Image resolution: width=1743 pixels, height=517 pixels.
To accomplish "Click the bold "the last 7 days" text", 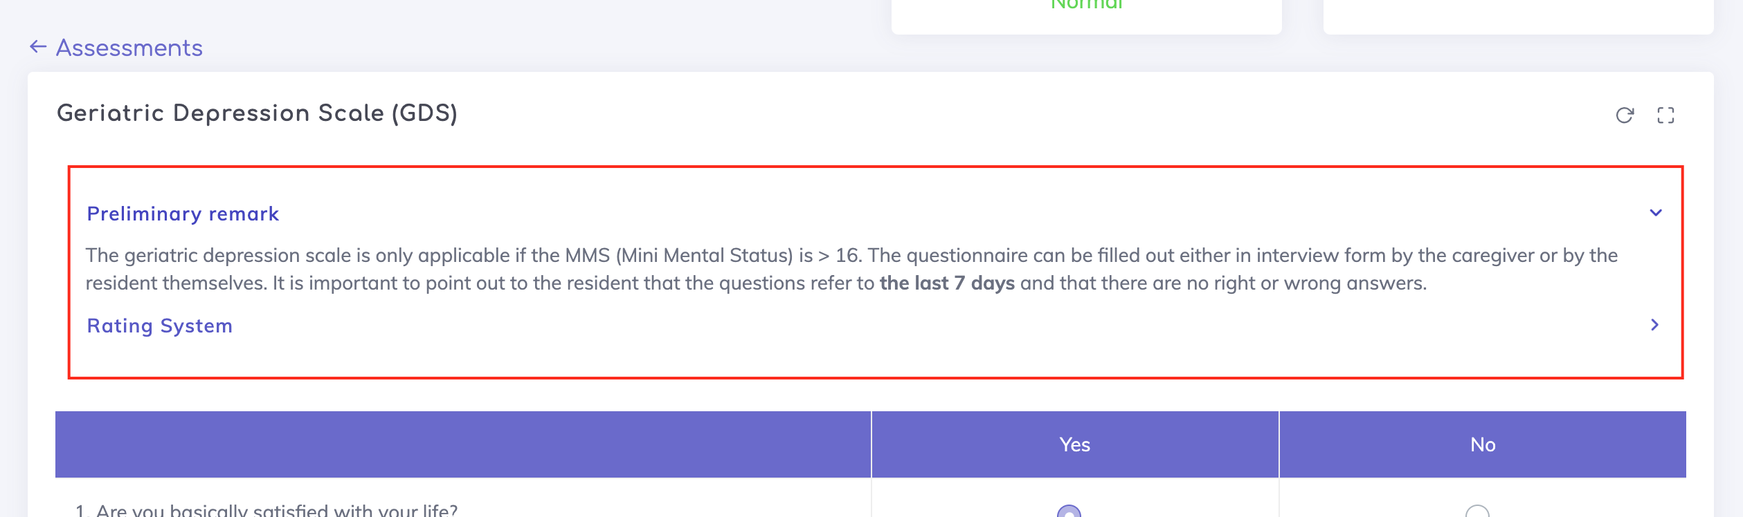I will coord(947,283).
